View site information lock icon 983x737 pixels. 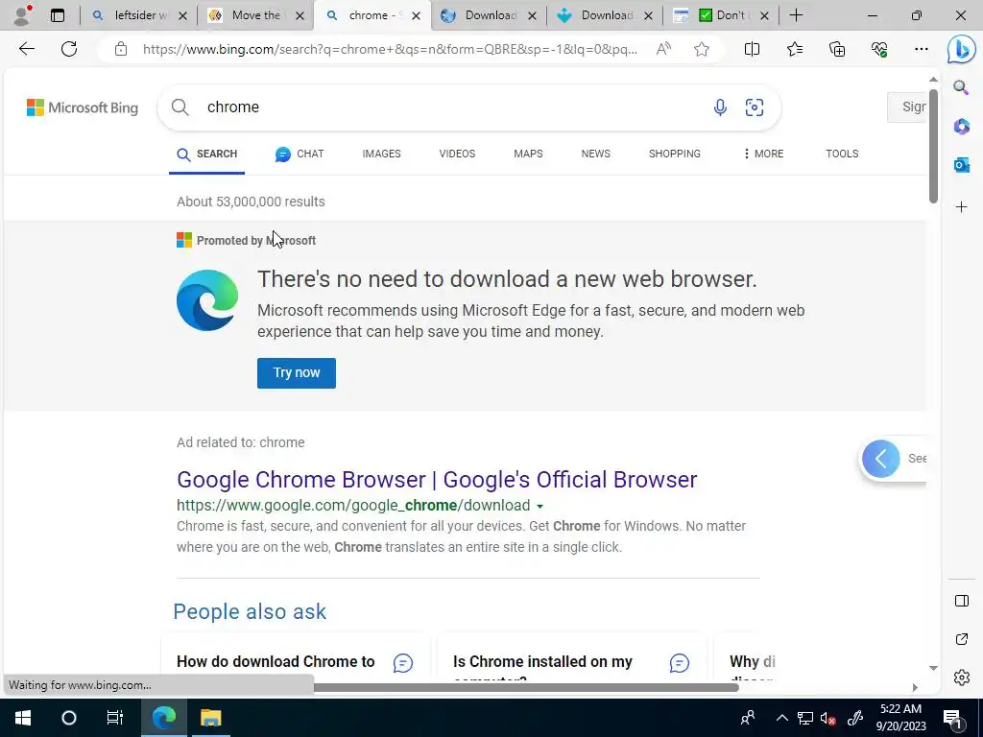point(121,49)
